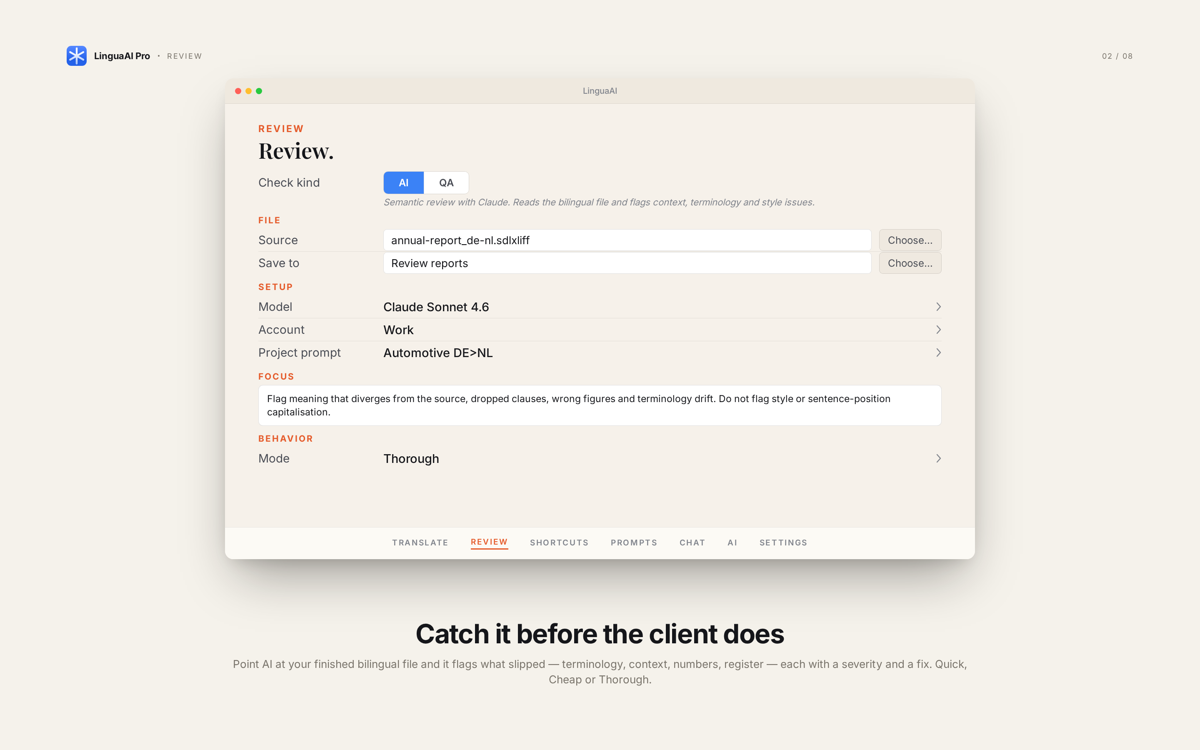Open the Shortcuts tab
1200x750 pixels.
559,542
